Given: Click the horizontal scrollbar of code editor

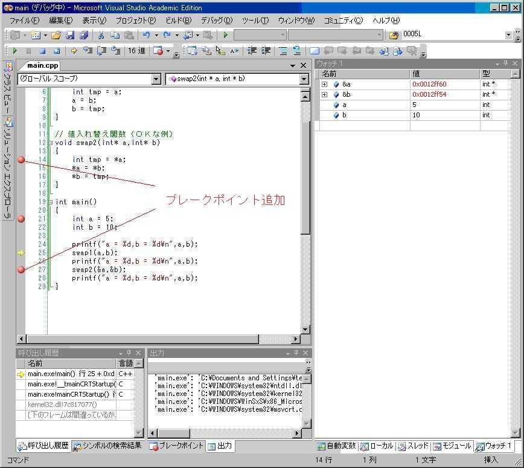Looking at the screenshot, I should click(158, 339).
